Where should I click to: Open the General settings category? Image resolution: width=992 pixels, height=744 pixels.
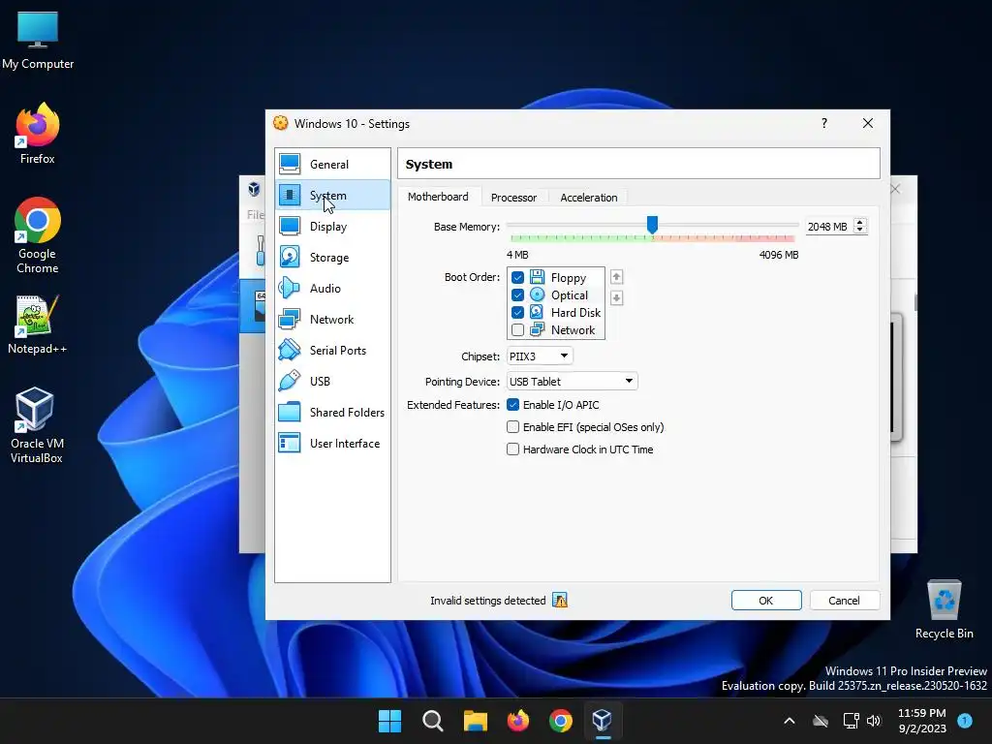click(332, 165)
